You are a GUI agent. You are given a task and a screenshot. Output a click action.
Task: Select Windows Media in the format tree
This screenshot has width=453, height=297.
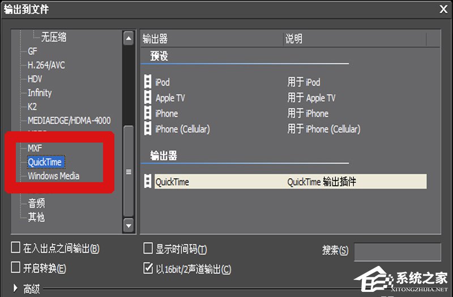click(53, 176)
